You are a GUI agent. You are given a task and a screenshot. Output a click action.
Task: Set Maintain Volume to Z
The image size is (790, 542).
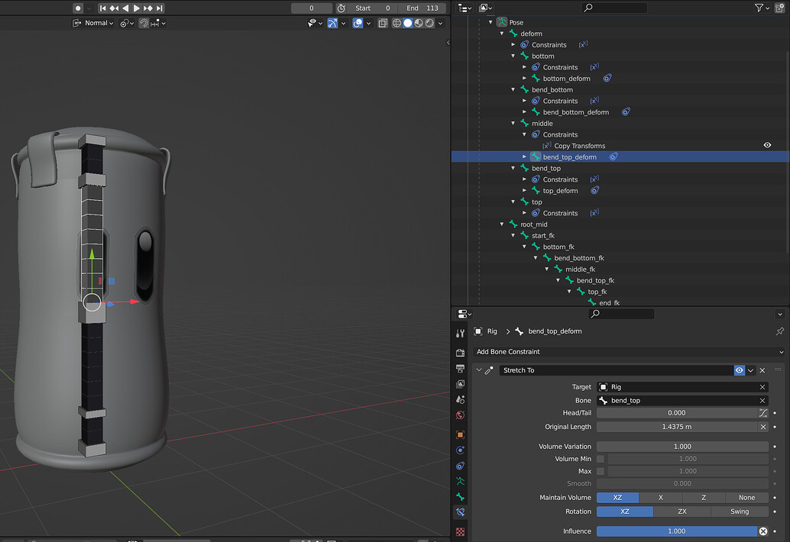pos(704,498)
